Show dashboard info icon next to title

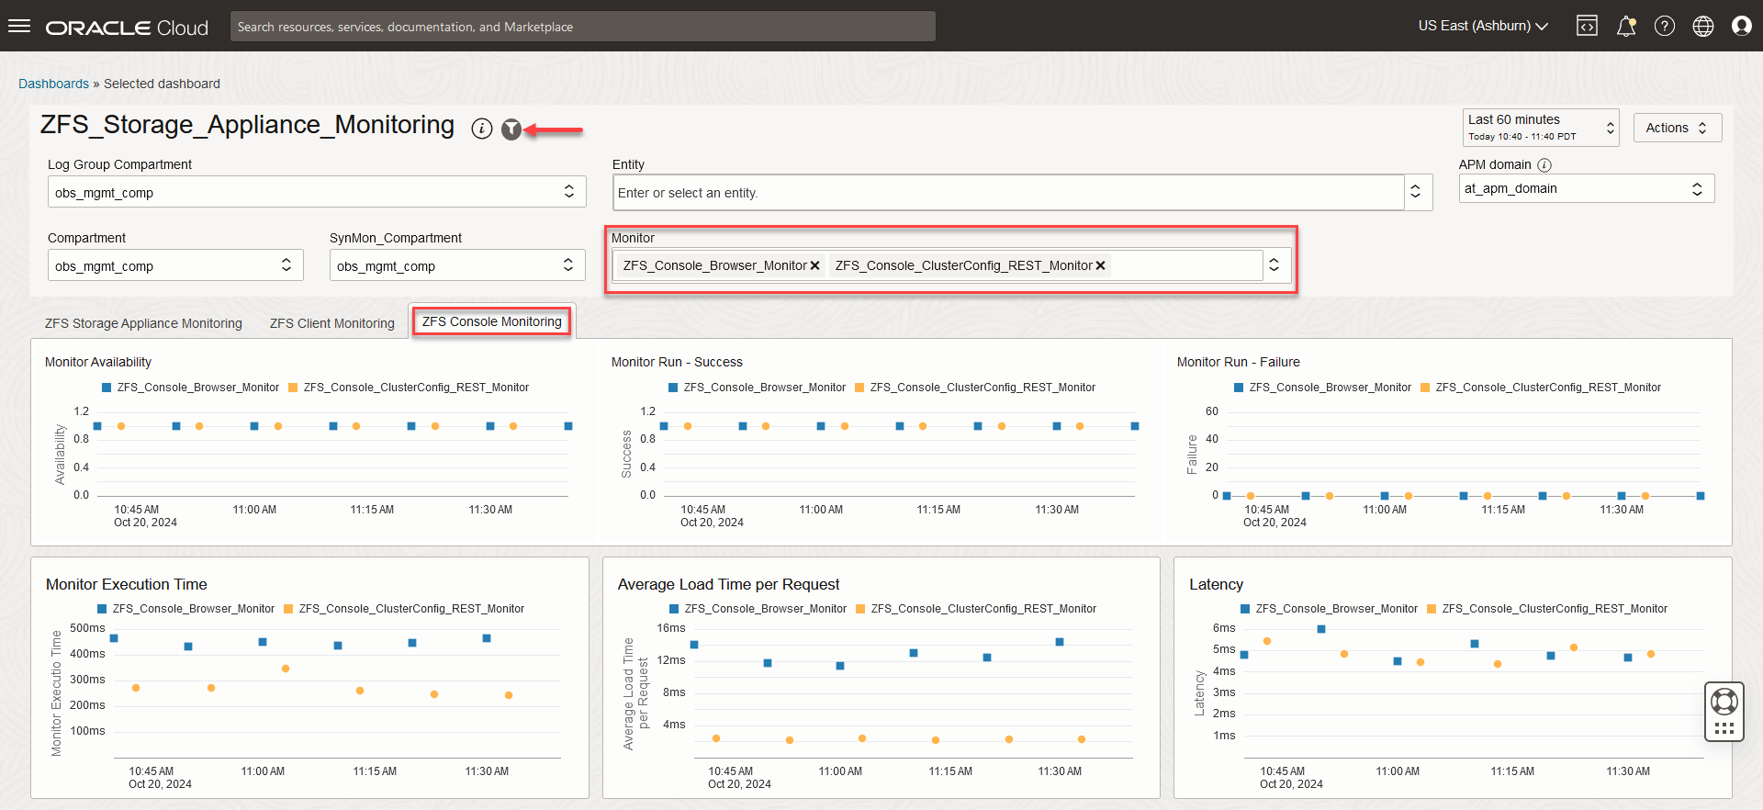(x=482, y=129)
